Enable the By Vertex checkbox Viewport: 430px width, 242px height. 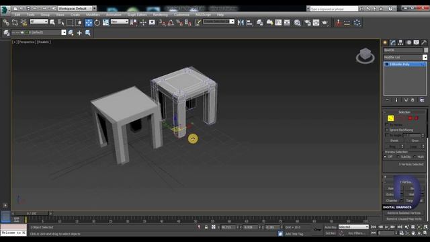387,125
